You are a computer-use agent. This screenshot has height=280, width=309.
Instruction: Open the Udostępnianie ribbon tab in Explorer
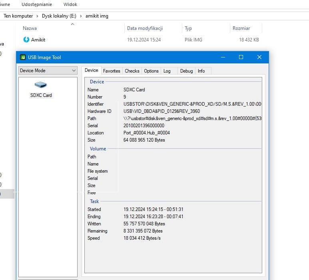click(37, 4)
